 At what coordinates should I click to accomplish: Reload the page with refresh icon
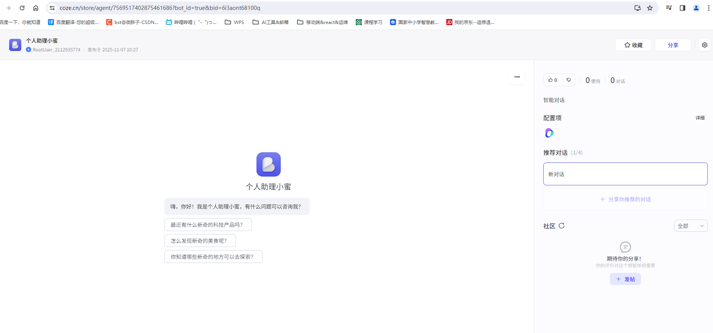[x=22, y=8]
